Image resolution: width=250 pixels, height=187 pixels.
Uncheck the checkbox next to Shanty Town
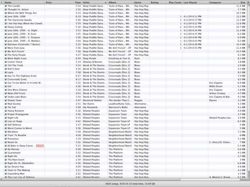6,100
